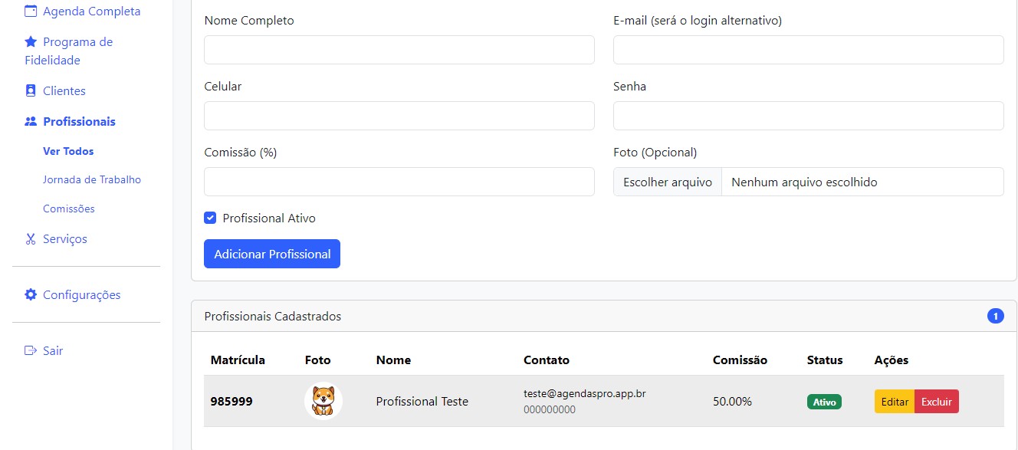
Task: Open the Configurações gear icon
Action: pyautogui.click(x=29, y=294)
